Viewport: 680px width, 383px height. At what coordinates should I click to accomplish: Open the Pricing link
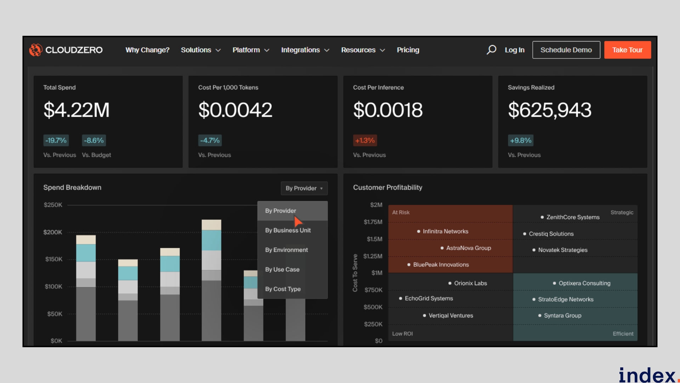tap(408, 50)
